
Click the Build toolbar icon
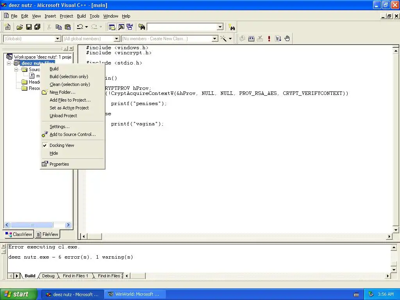click(251, 39)
